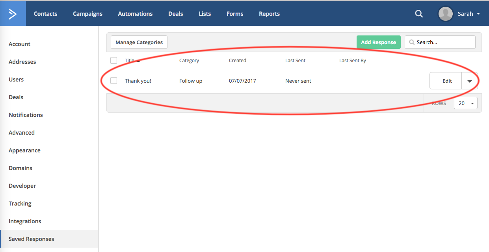Open the Campaigns section
This screenshot has height=252, width=489.
tap(87, 14)
